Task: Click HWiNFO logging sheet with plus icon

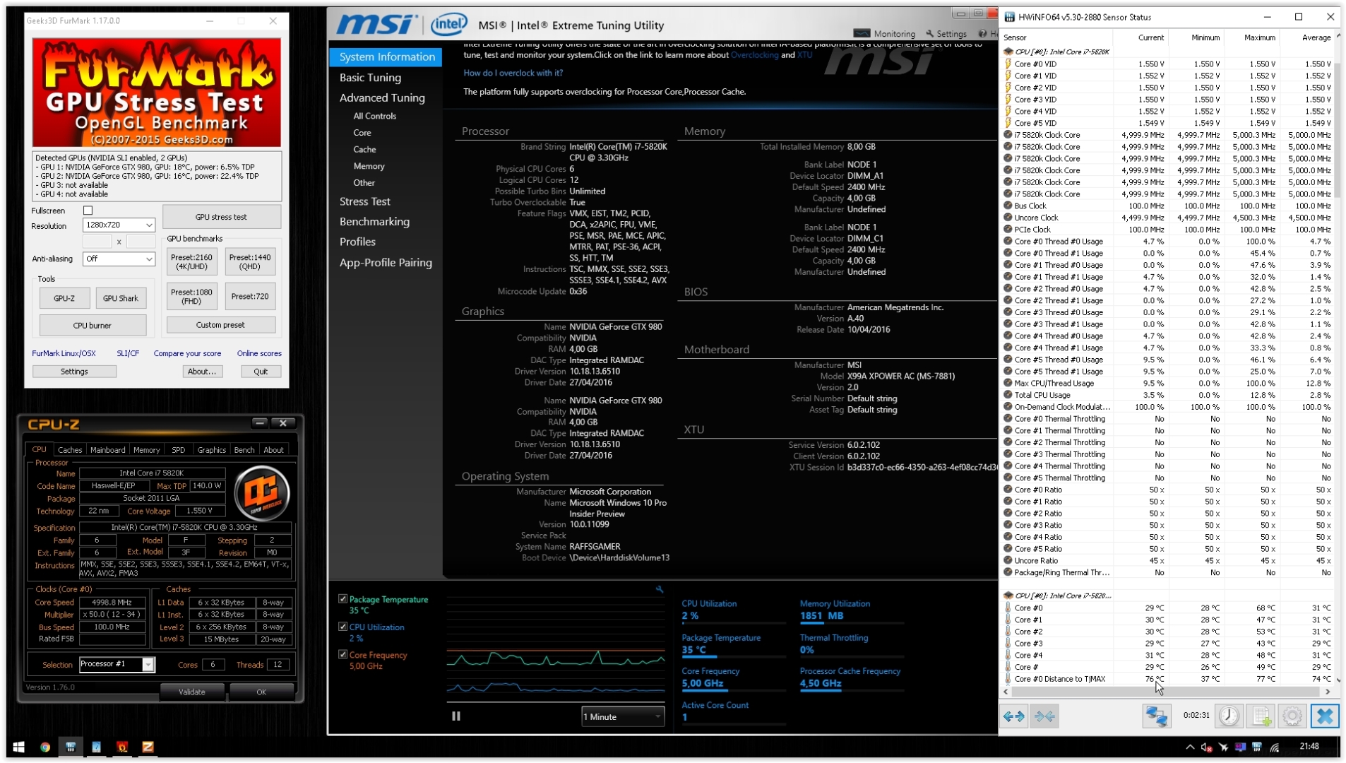Action: (1261, 716)
